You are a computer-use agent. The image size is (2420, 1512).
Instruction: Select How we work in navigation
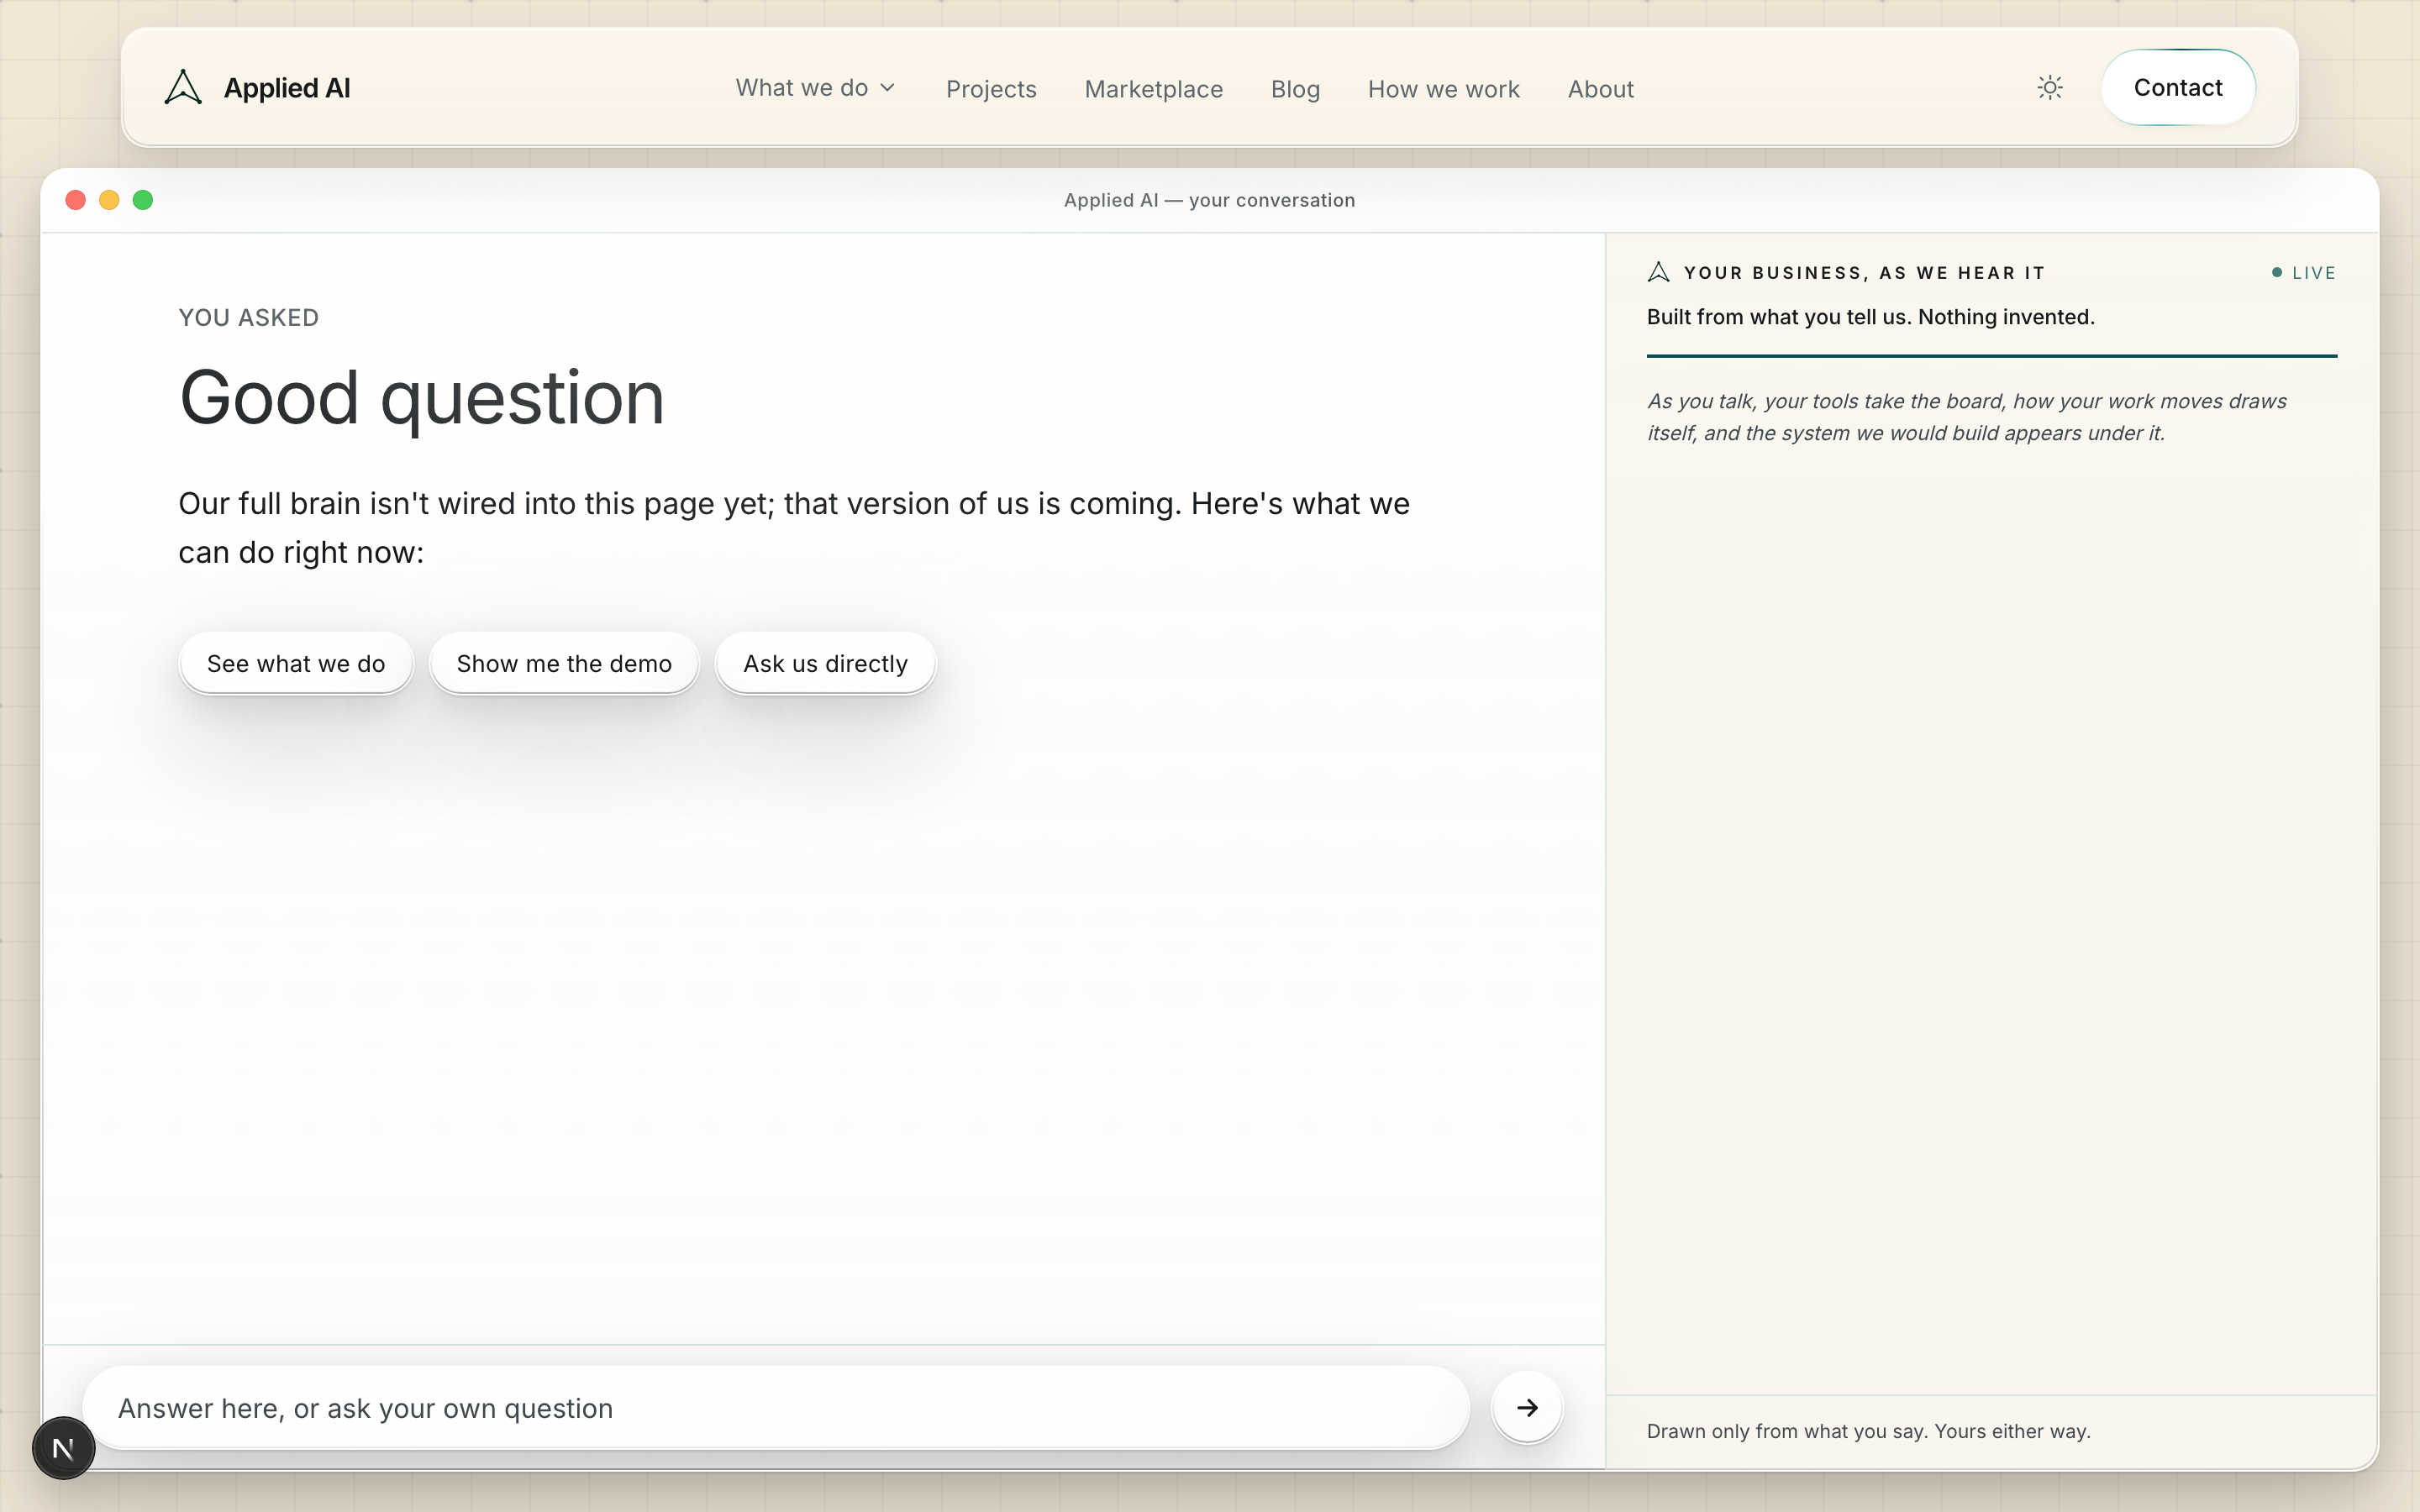[1443, 89]
